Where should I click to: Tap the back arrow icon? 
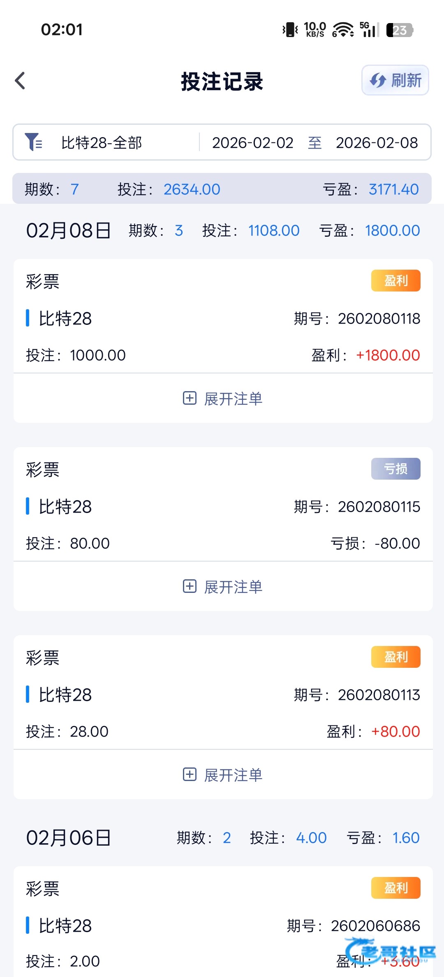click(x=20, y=80)
